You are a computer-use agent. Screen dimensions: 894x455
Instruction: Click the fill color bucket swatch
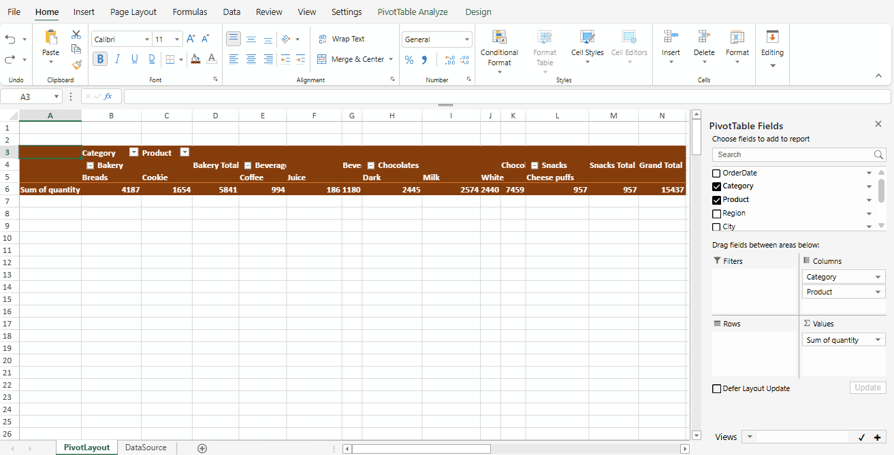click(196, 59)
